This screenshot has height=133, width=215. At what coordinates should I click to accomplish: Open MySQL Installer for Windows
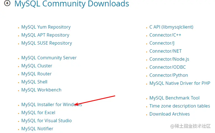pos(52,104)
